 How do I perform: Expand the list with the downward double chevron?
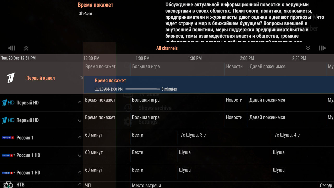click(308, 48)
